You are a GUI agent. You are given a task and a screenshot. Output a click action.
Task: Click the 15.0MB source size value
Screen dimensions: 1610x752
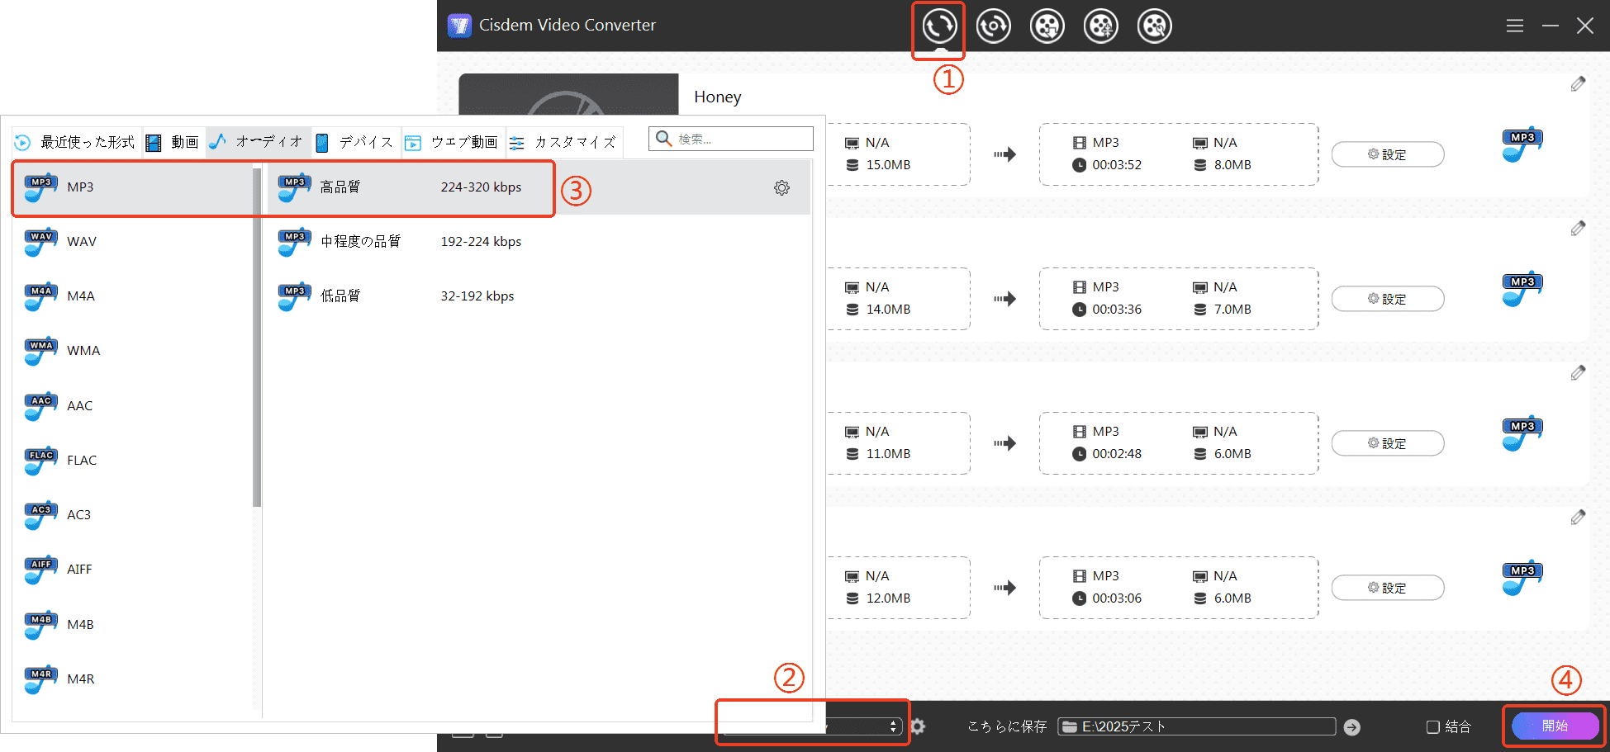(x=888, y=165)
